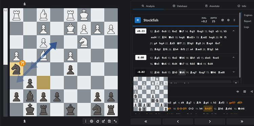Toggle the columns layout icon above the move list

(245, 91)
